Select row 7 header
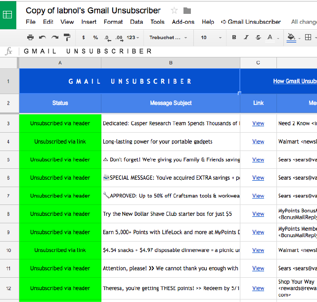 tap(8, 196)
